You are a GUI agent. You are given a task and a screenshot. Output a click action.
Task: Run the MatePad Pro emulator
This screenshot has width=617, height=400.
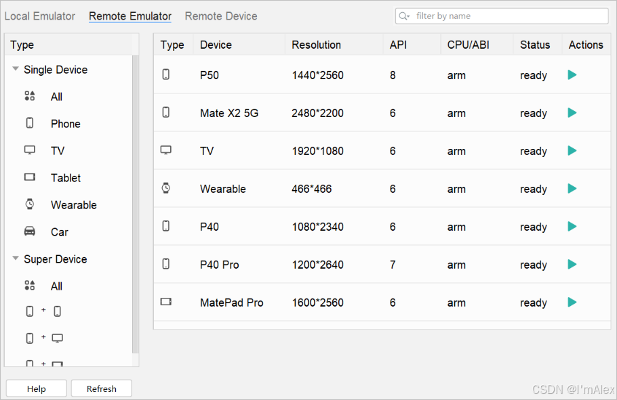pos(572,302)
